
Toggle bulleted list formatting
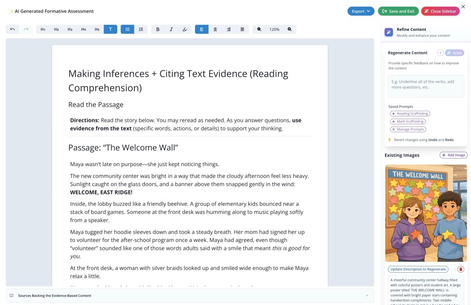(x=127, y=29)
